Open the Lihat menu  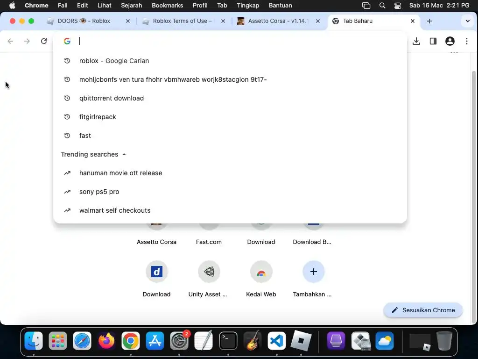(104, 5)
